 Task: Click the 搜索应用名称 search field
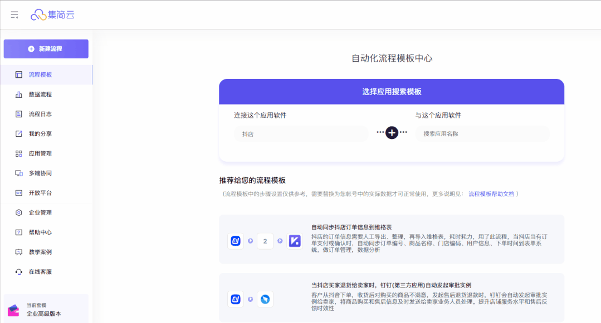pyautogui.click(x=482, y=134)
